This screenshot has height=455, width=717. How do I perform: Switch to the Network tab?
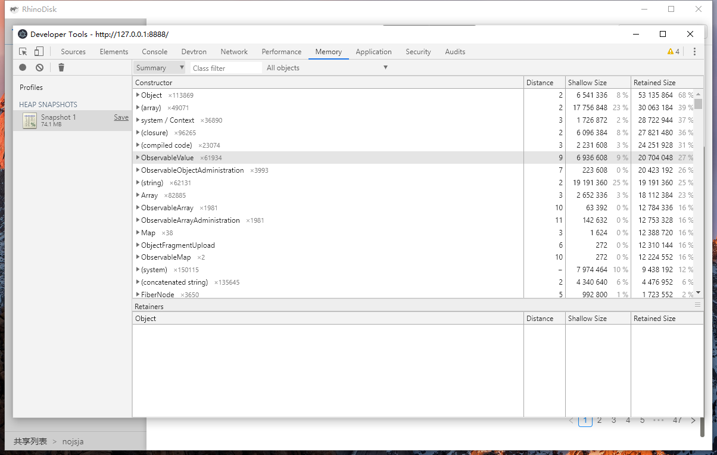234,52
